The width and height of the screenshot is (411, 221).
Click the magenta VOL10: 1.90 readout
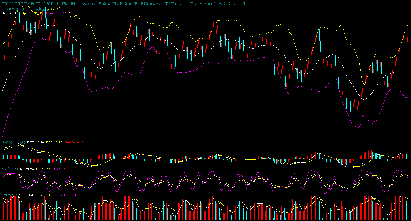point(67,195)
